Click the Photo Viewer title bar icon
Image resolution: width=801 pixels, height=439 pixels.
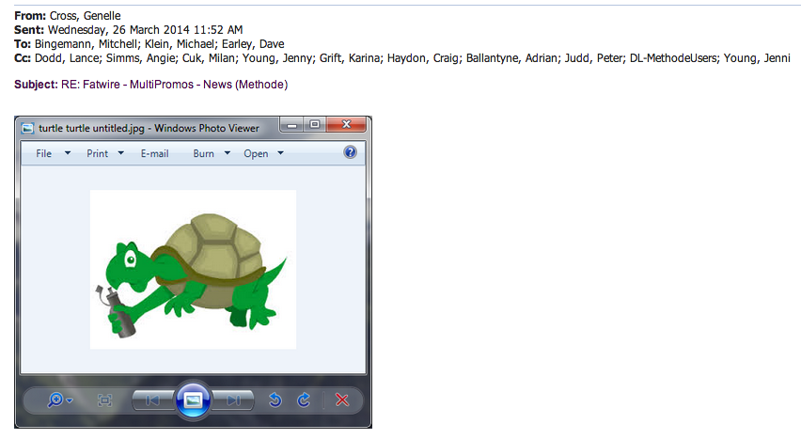click(27, 128)
